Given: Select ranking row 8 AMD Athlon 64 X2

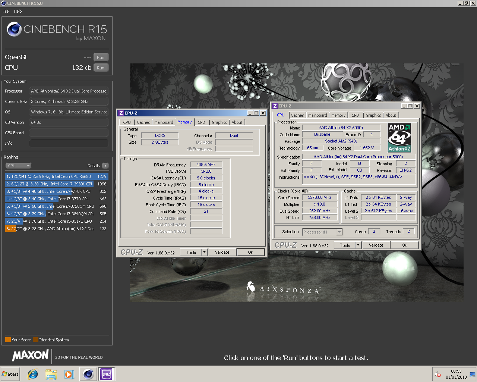Looking at the screenshot, I should point(57,229).
